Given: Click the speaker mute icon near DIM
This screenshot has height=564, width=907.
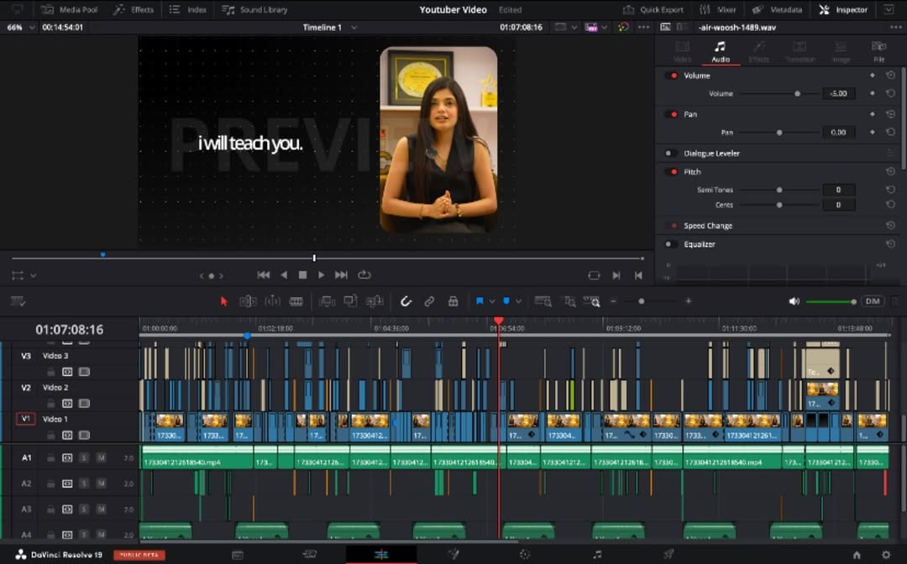Looking at the screenshot, I should point(794,301).
